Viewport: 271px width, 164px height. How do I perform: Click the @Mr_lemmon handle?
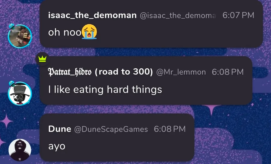(181, 72)
